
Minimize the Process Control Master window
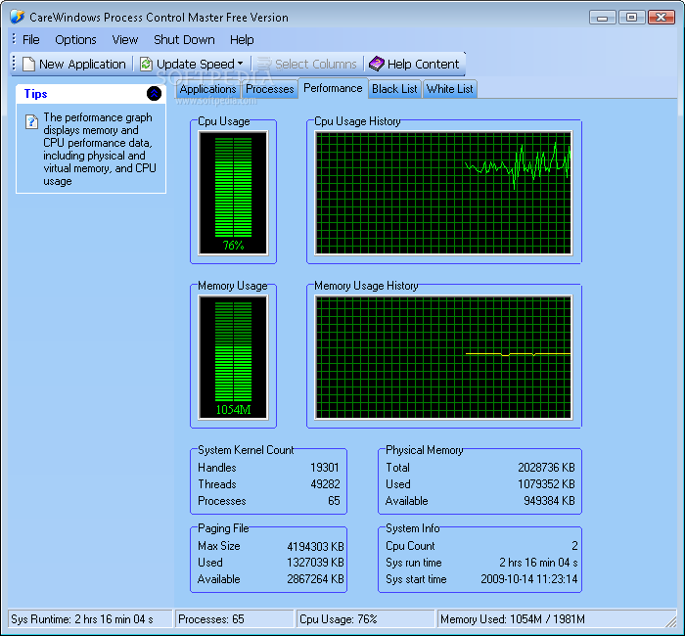click(x=603, y=18)
